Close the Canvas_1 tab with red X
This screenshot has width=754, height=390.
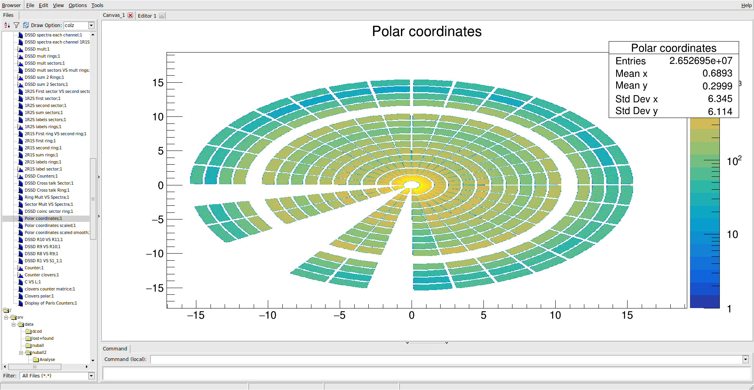(130, 15)
